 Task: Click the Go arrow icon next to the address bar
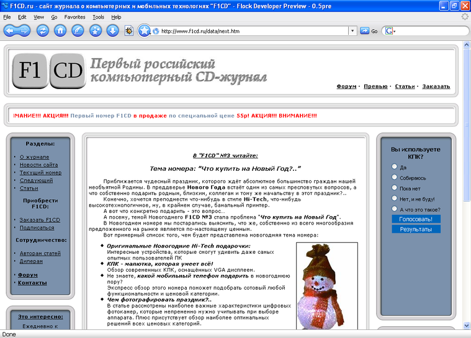[x=365, y=30]
